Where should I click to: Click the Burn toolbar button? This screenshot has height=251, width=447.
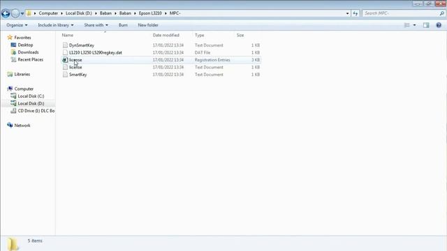(x=123, y=25)
